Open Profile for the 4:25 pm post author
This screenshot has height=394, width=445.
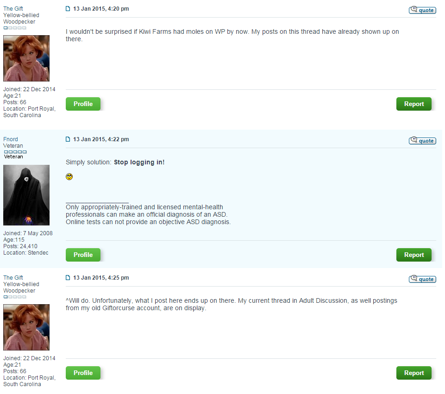point(83,373)
